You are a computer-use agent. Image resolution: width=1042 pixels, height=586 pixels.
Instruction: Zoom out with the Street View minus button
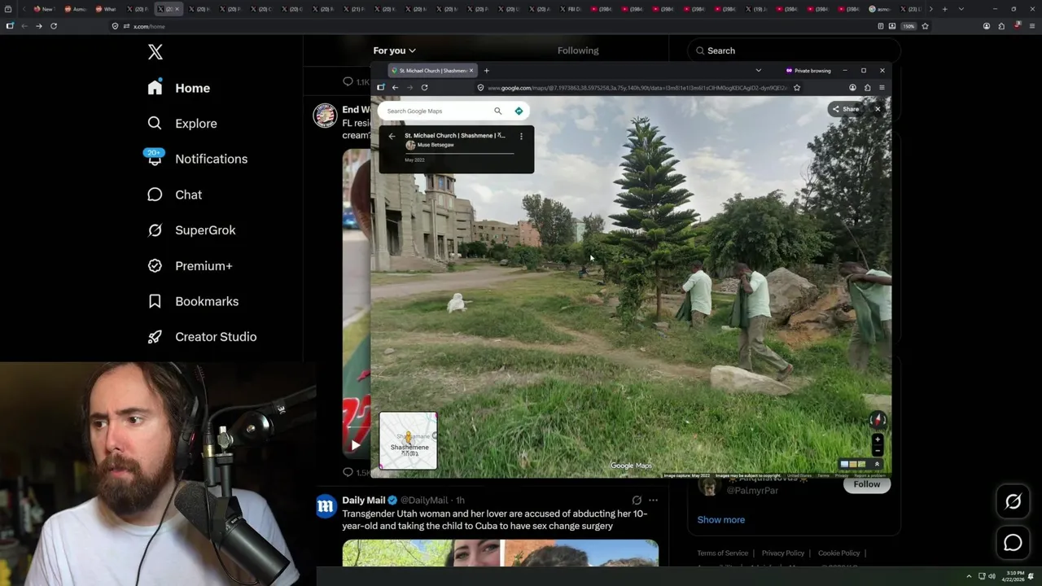[x=877, y=450]
